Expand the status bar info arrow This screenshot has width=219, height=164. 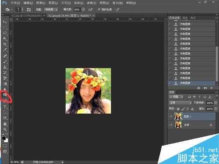point(63,162)
